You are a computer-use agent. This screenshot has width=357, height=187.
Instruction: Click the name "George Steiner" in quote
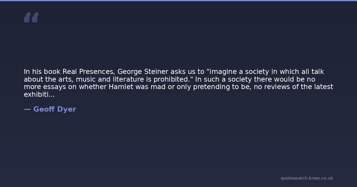pyautogui.click(x=143, y=72)
